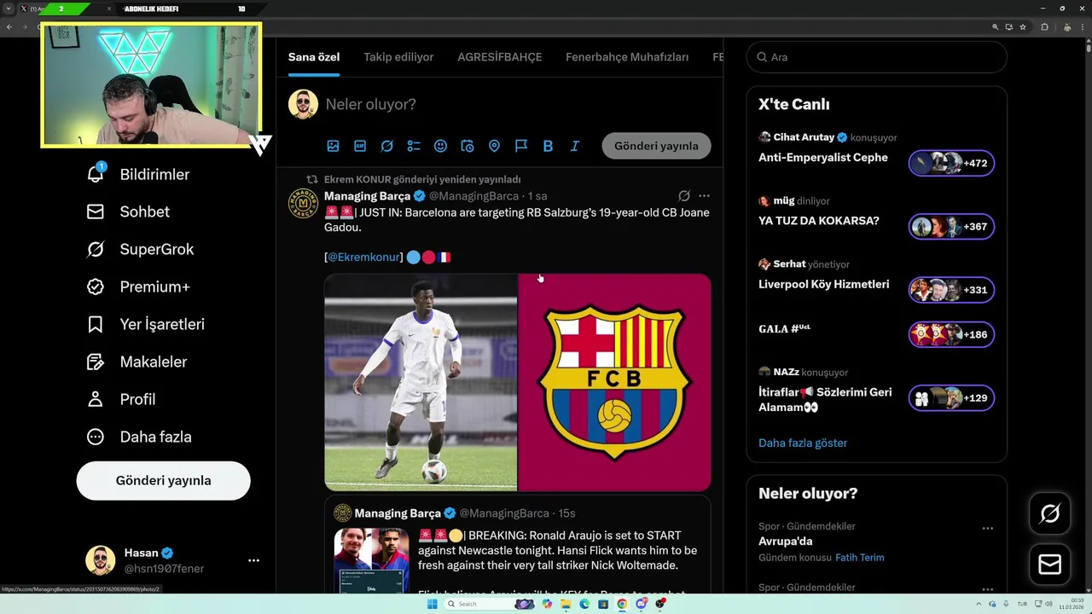The width and height of the screenshot is (1092, 614).
Task: Open the quoted Ronald Araujo post
Action: pyautogui.click(x=517, y=544)
